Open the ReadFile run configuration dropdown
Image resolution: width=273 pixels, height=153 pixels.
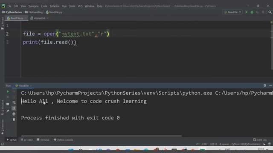[232, 12]
